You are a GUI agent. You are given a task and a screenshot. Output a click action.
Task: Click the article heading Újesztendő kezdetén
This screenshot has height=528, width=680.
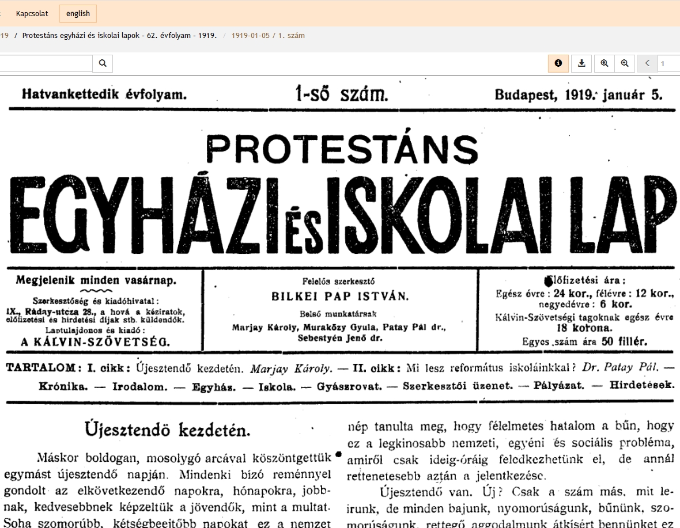[x=167, y=429]
